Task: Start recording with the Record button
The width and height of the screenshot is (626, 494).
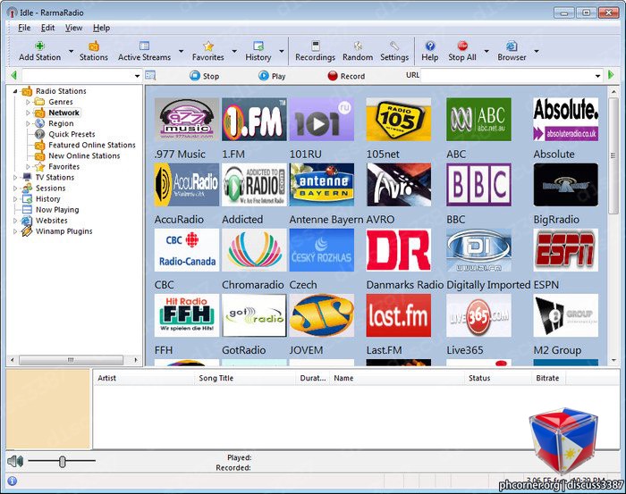Action: (x=346, y=76)
